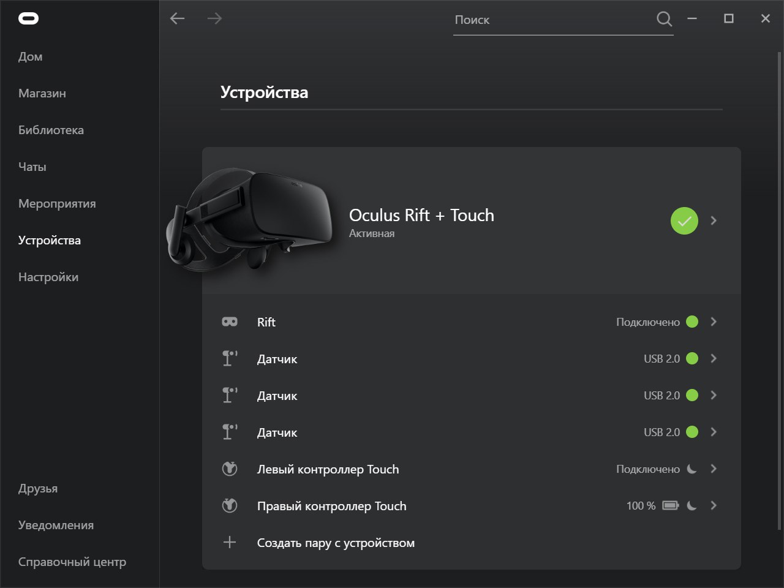Expand the first Датчик row chevron

714,358
